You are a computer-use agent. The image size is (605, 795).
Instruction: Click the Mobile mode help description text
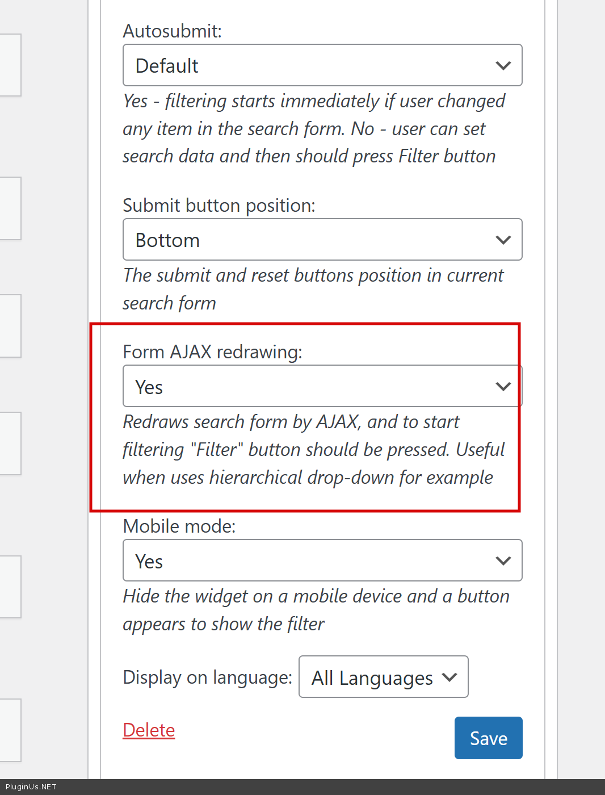[316, 610]
